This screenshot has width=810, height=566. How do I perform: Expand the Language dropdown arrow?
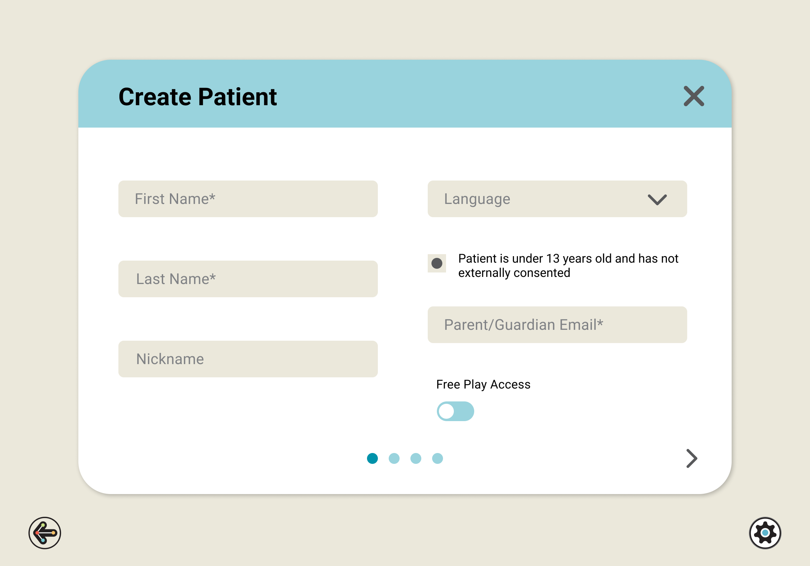[x=657, y=200]
